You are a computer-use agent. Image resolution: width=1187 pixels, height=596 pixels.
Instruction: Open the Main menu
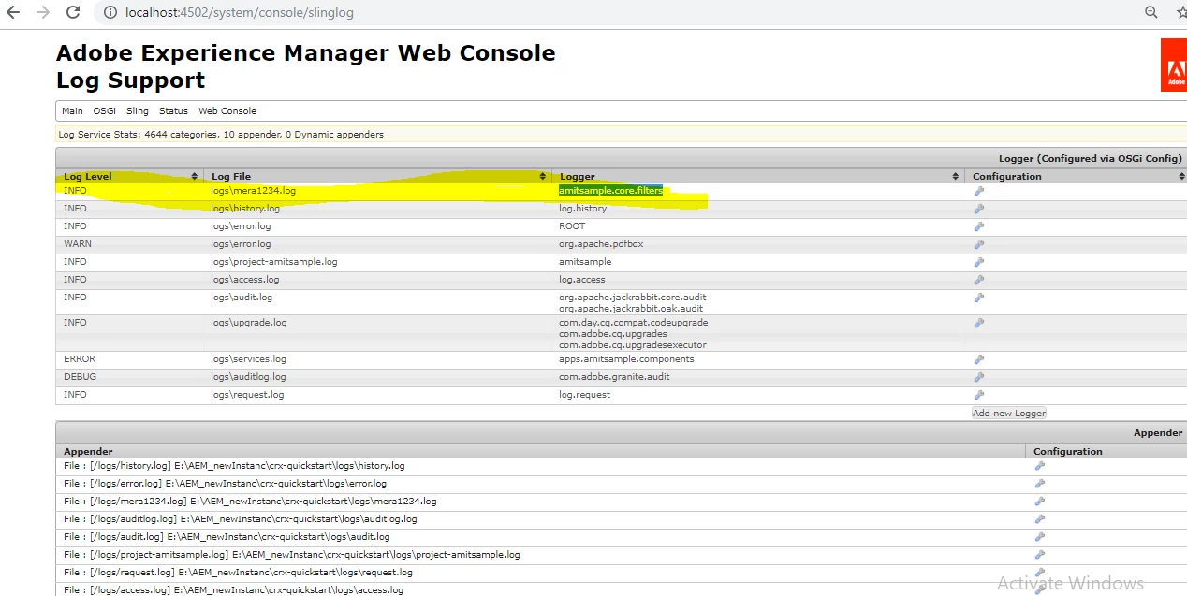click(72, 111)
